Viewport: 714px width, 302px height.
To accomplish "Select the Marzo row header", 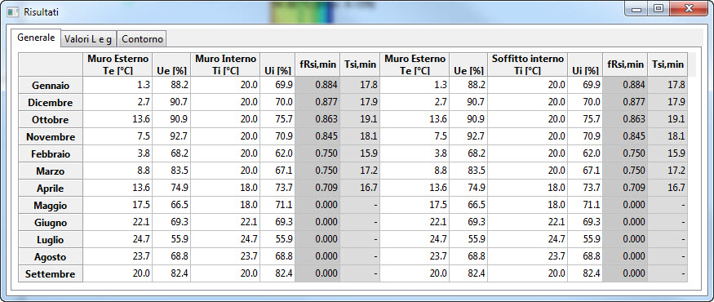I will point(51,171).
